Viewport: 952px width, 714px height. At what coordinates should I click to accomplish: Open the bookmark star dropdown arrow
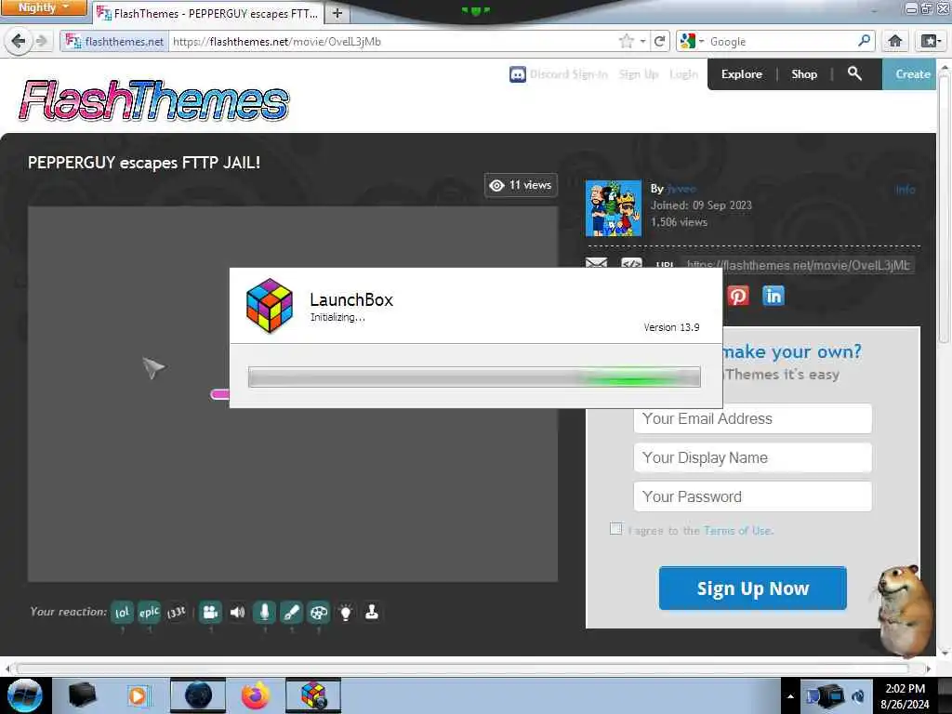pos(642,41)
